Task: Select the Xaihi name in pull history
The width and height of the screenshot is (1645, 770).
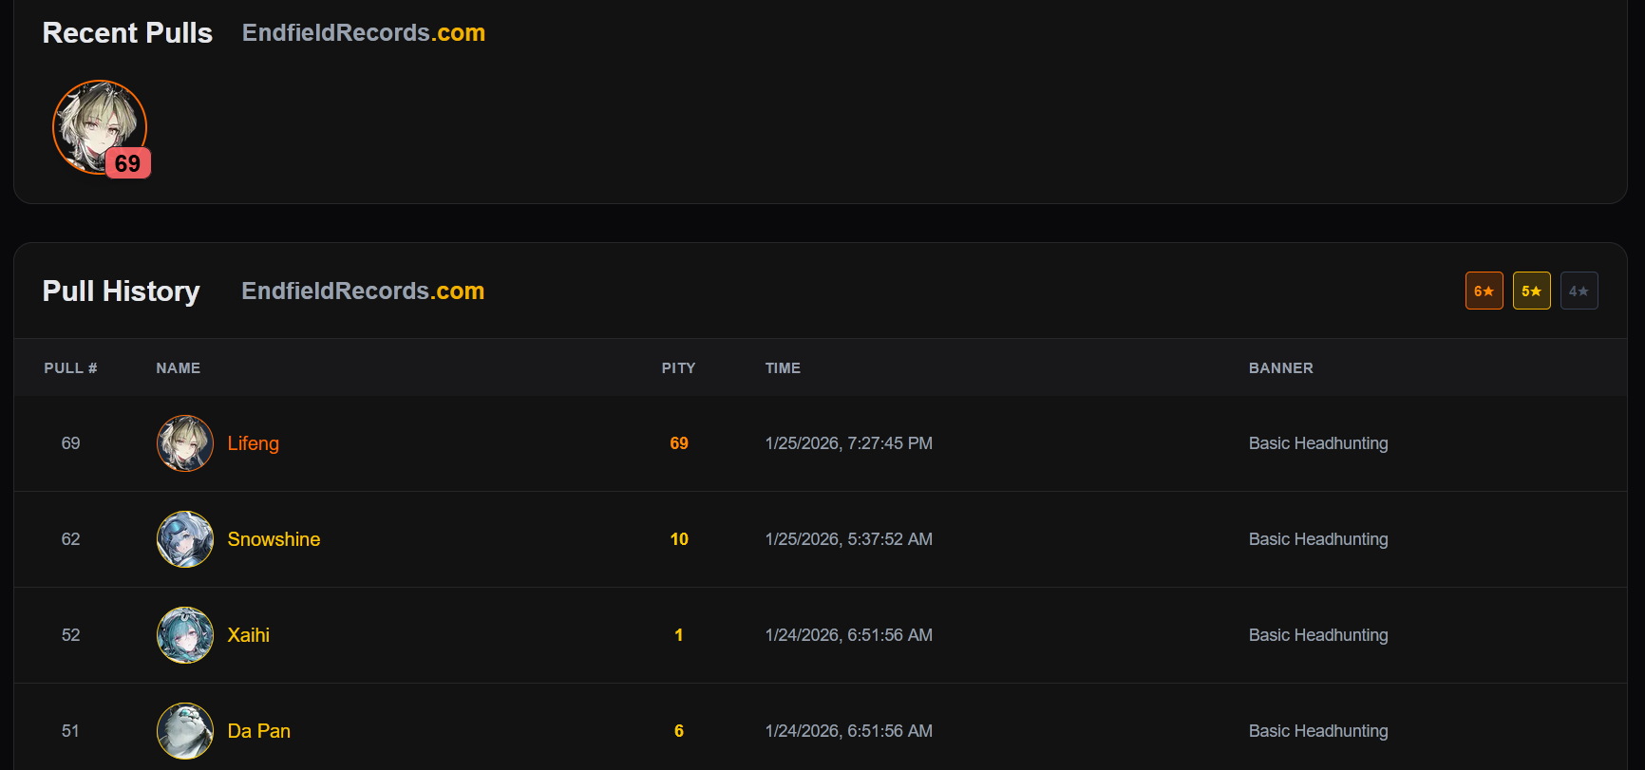Action: tap(249, 635)
